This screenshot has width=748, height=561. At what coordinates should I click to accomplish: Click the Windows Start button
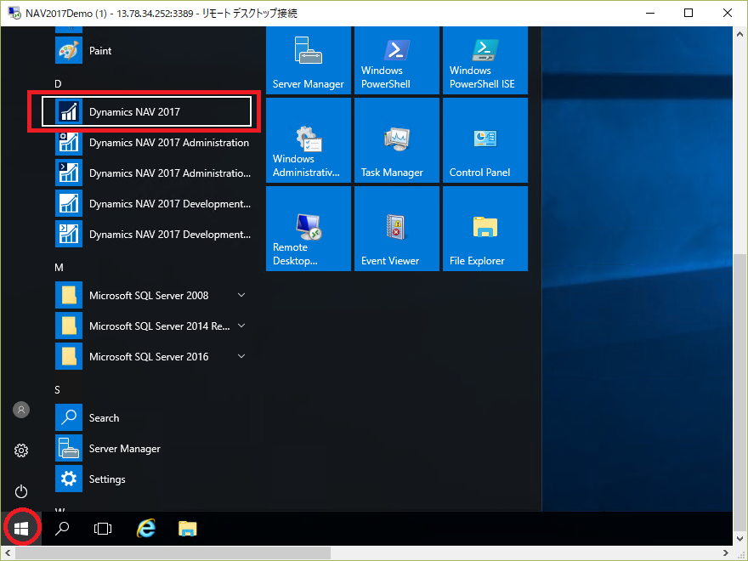click(x=21, y=528)
